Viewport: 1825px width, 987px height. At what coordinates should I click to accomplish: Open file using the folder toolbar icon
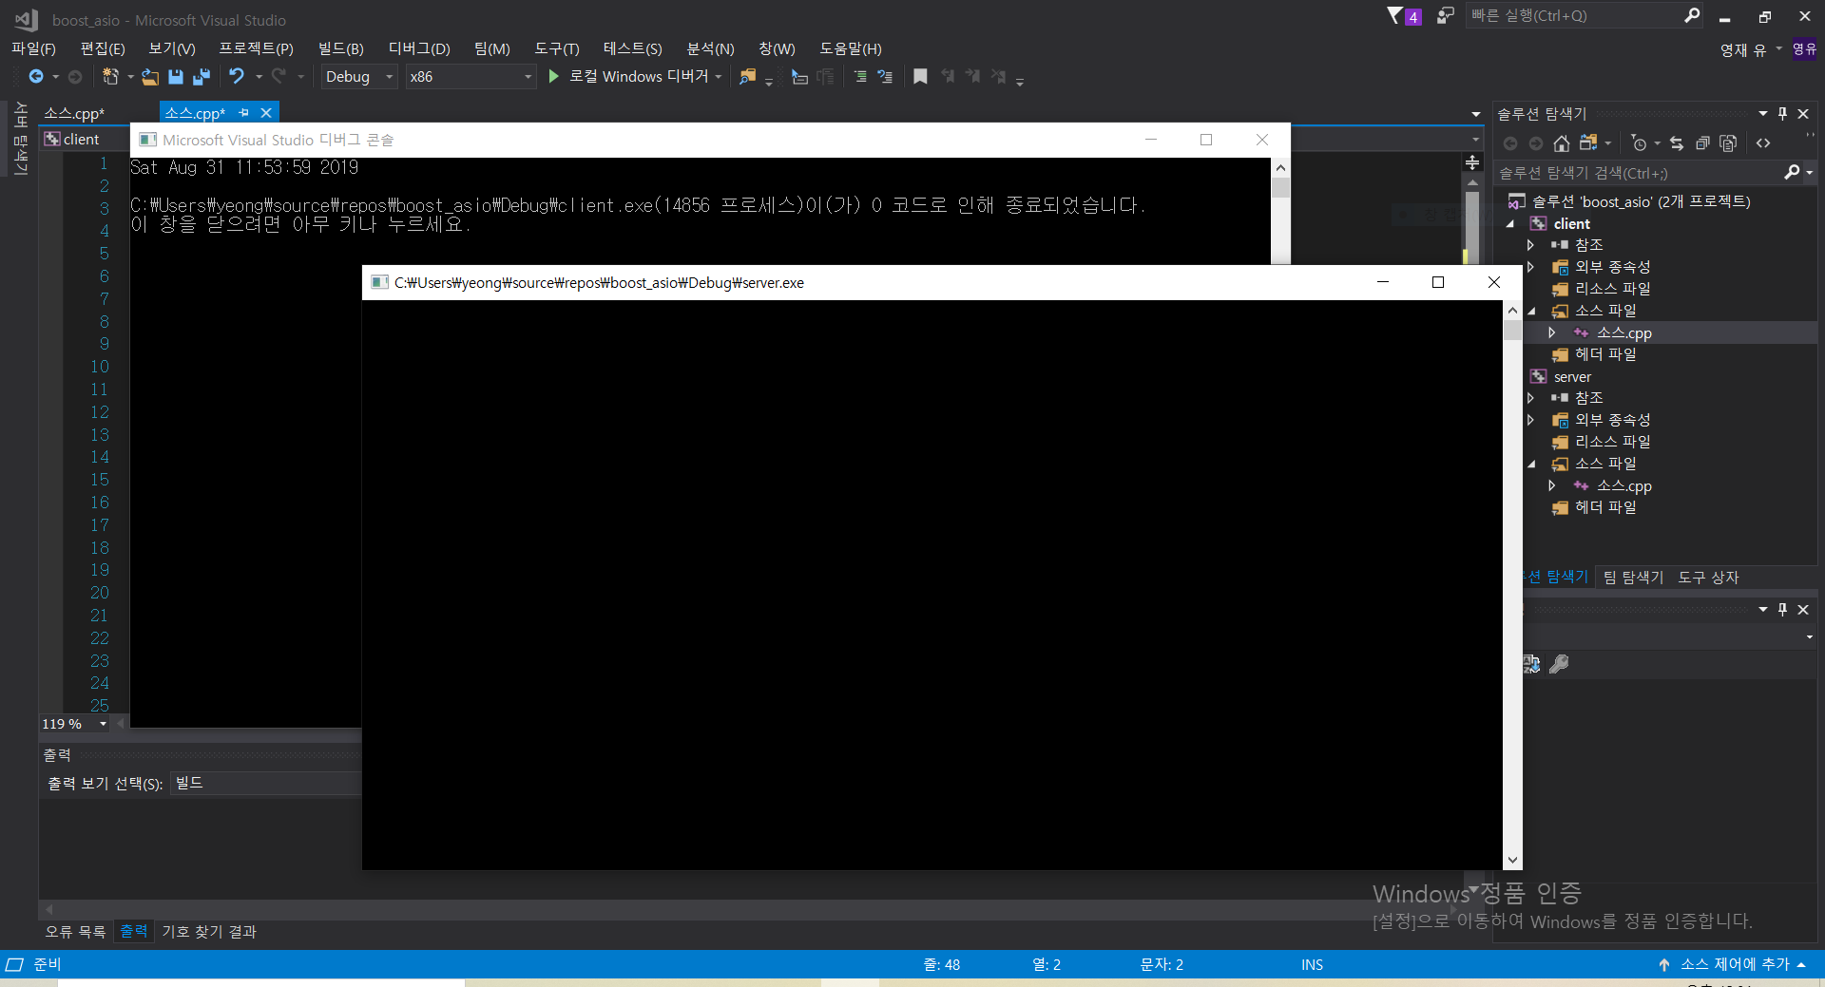150,76
